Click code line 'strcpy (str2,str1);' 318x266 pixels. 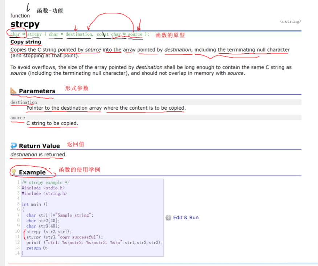point(49,232)
